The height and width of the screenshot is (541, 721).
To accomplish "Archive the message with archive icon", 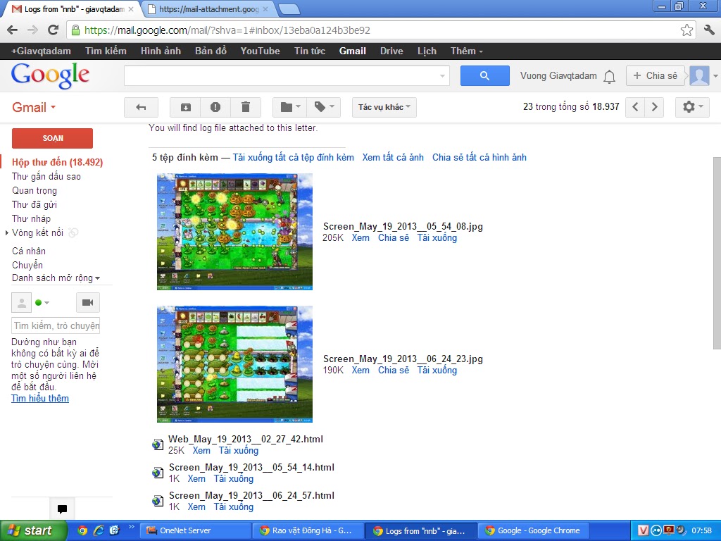I will point(185,107).
